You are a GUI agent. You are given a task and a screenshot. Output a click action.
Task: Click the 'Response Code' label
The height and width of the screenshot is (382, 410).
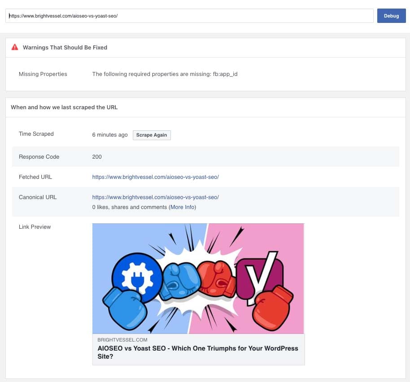click(x=39, y=157)
